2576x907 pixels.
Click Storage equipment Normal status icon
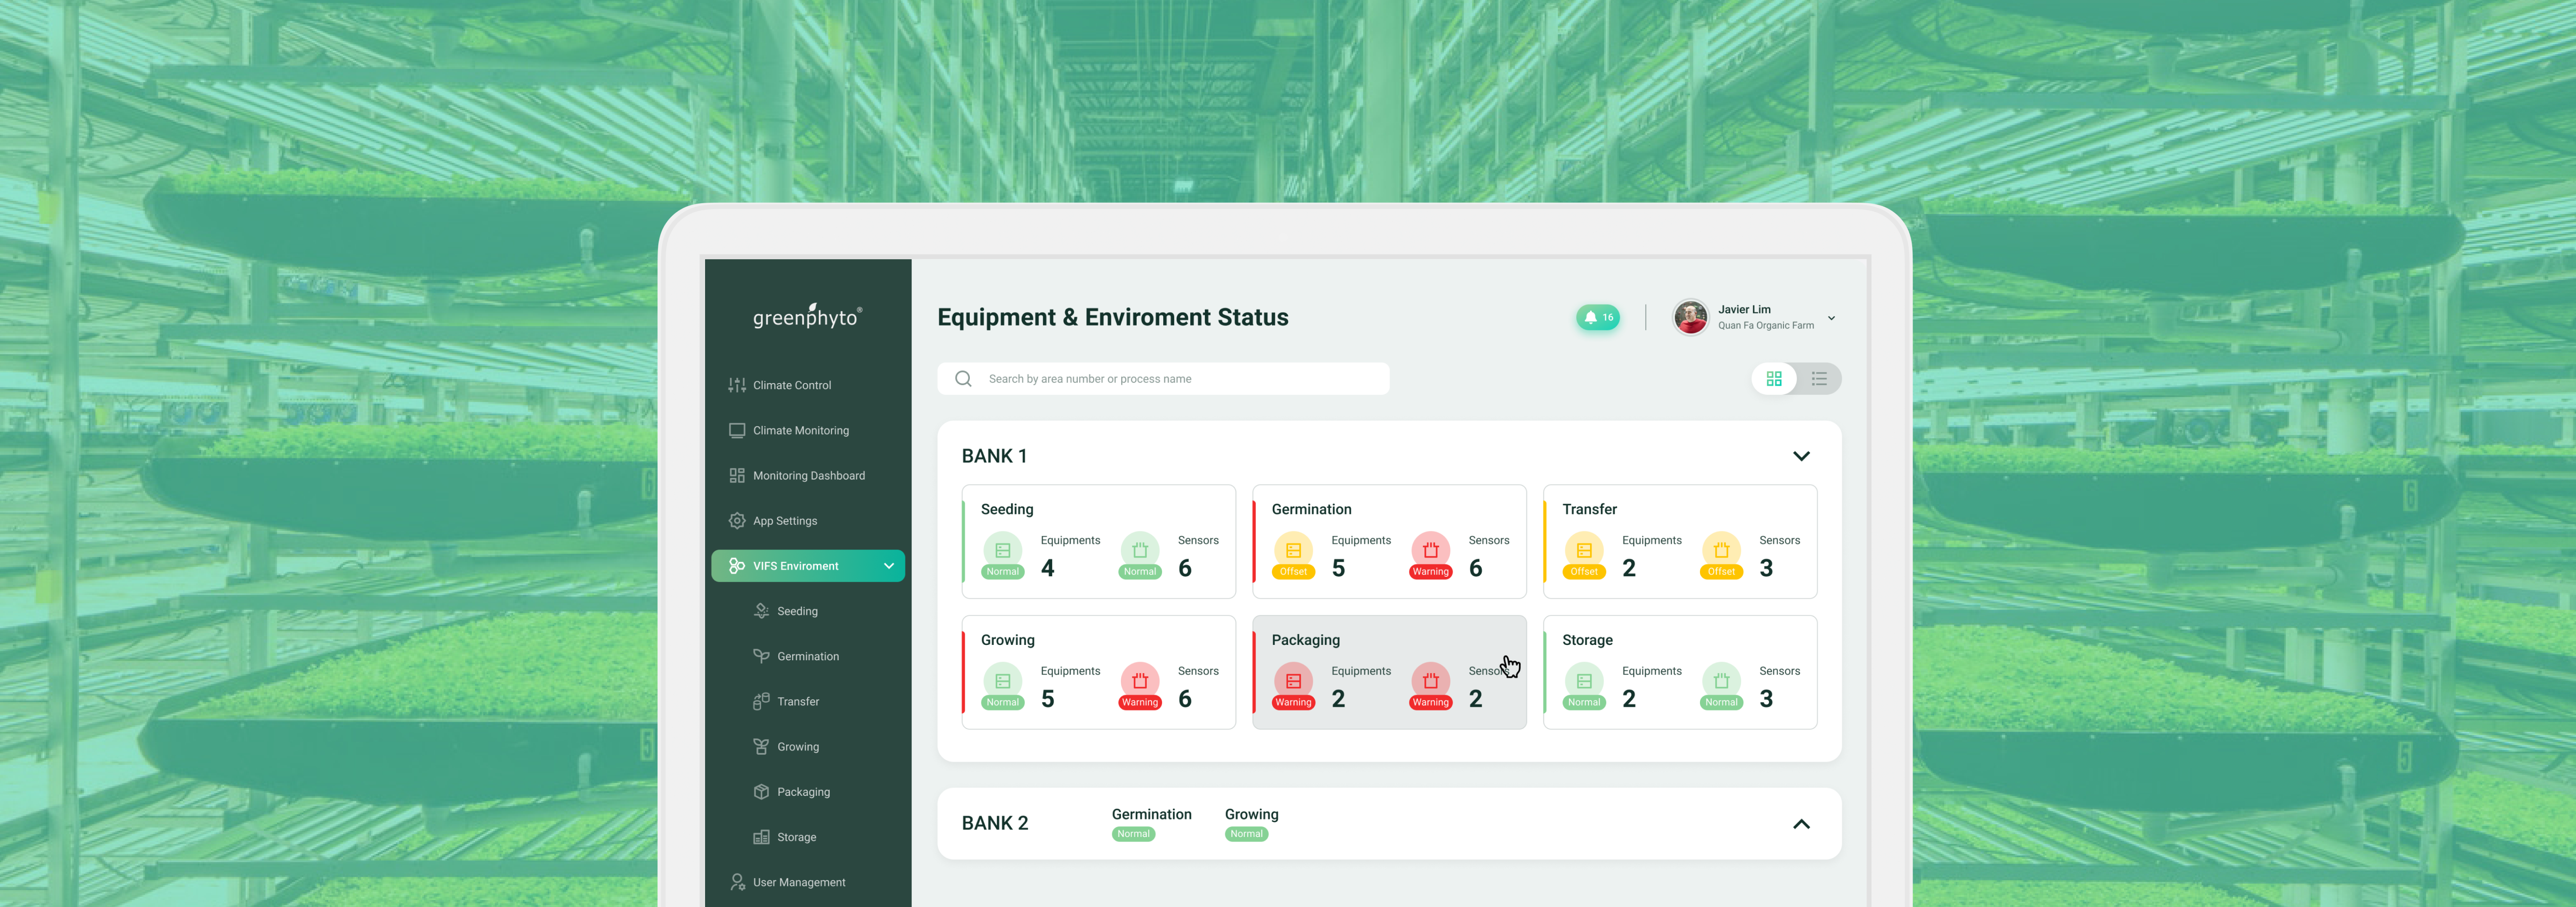1584,685
